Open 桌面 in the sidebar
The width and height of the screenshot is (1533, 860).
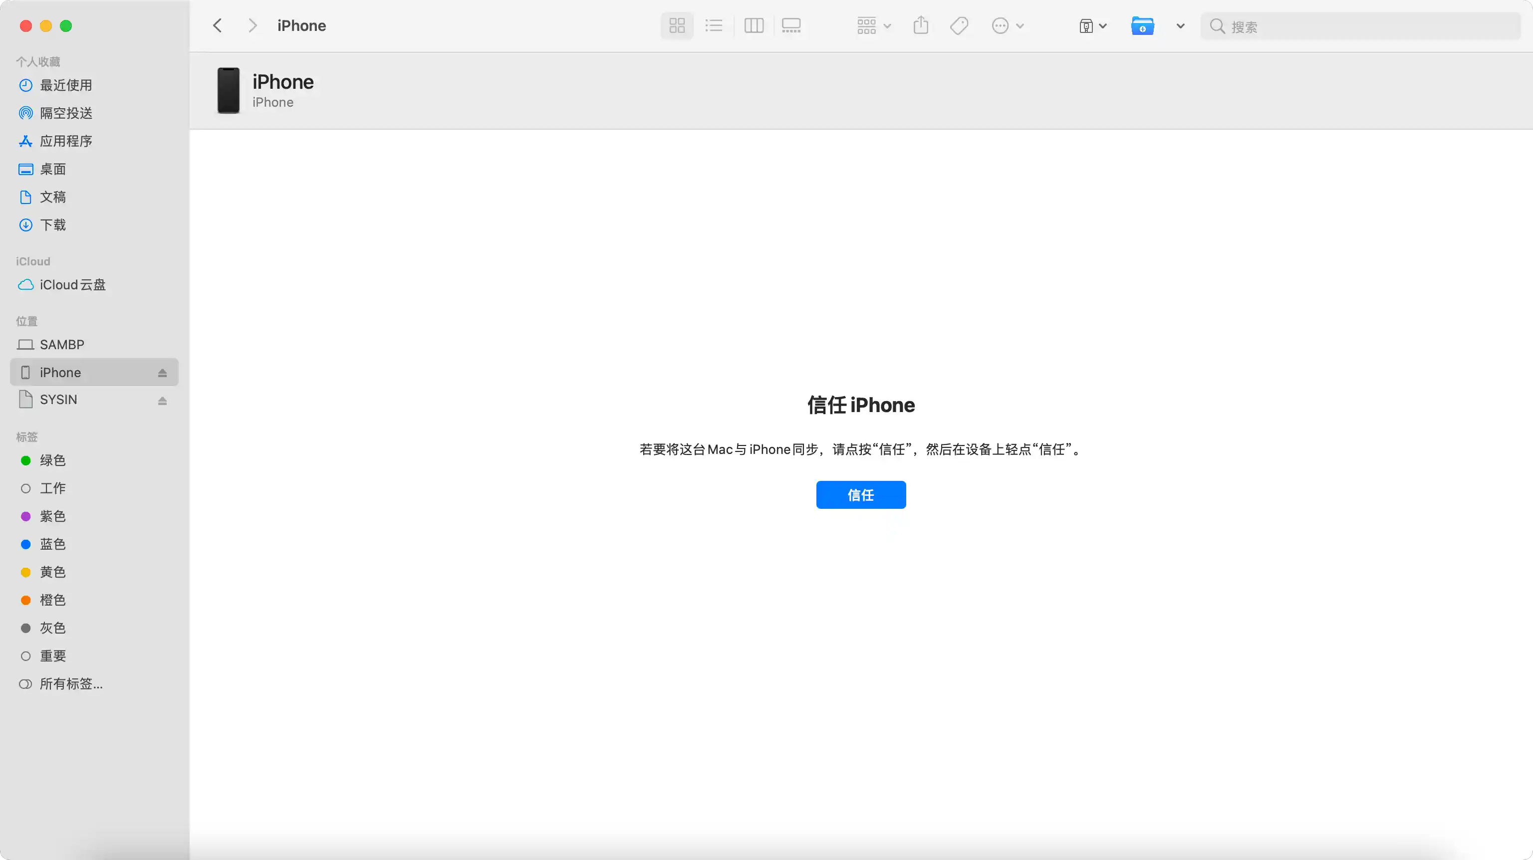point(94,169)
